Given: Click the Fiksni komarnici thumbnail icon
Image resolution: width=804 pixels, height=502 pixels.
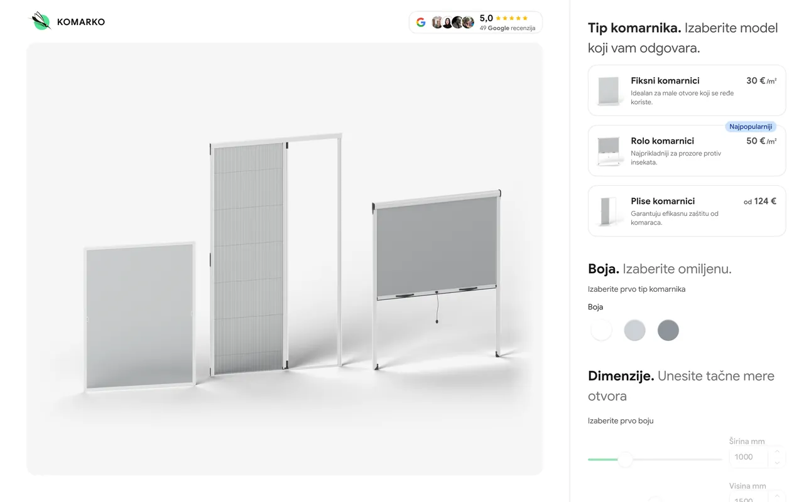Looking at the screenshot, I should 607,91.
